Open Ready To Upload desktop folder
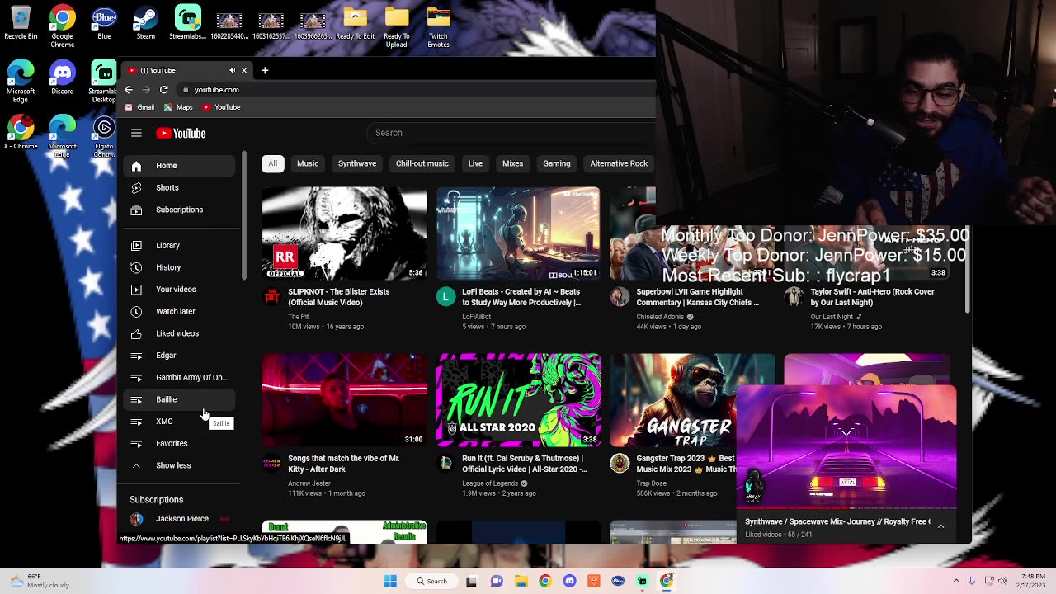Image resolution: width=1056 pixels, height=594 pixels. pyautogui.click(x=396, y=27)
